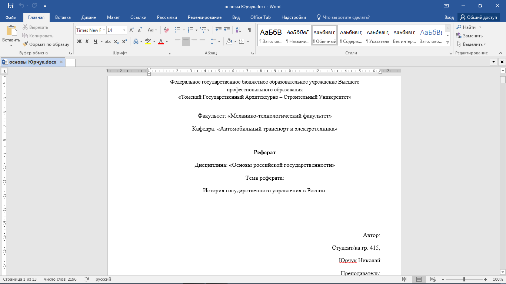The height and width of the screenshot is (284, 506).
Task: Toggle bold formatting (Ж)
Action: pos(79,41)
